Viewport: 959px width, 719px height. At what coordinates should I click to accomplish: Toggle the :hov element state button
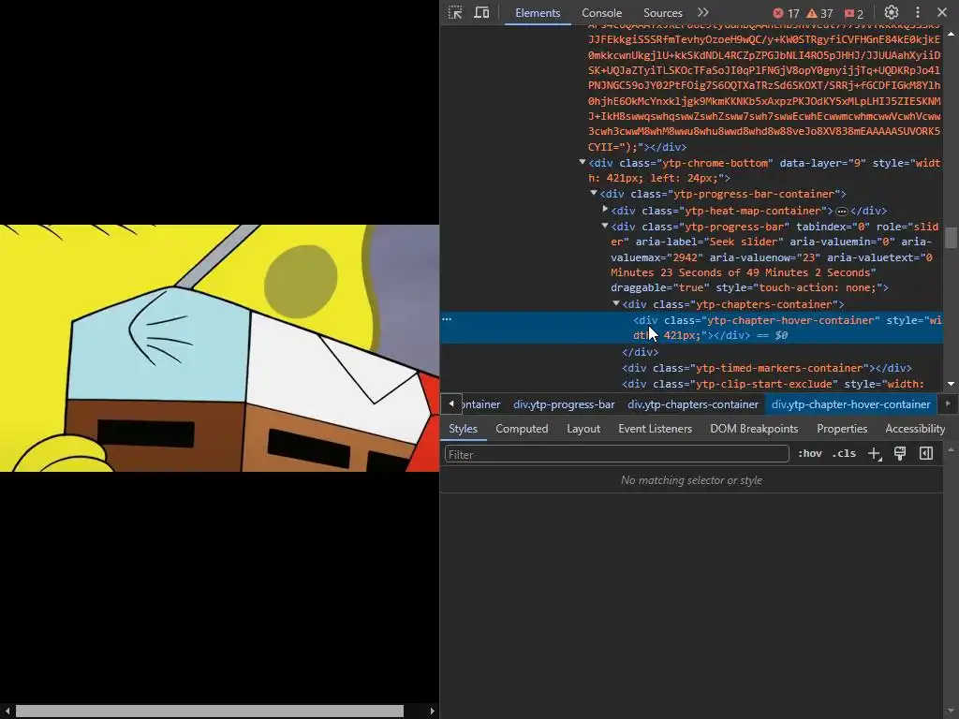(810, 454)
